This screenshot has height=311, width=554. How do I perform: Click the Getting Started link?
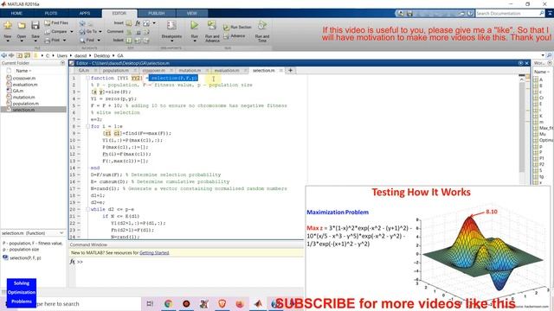[154, 253]
